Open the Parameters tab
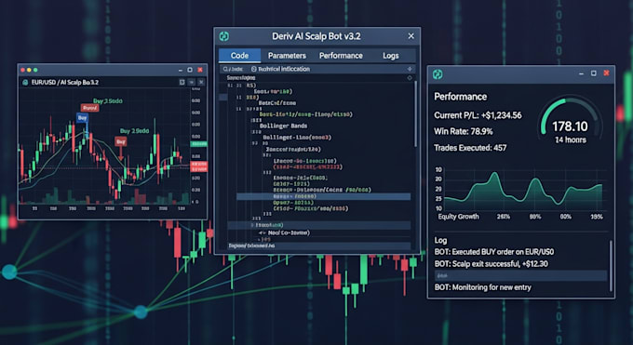Image resolution: width=633 pixels, height=345 pixels. coord(287,56)
